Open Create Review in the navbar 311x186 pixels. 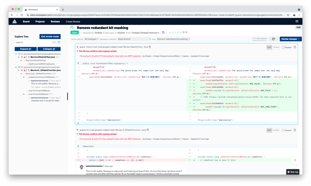click(73, 22)
